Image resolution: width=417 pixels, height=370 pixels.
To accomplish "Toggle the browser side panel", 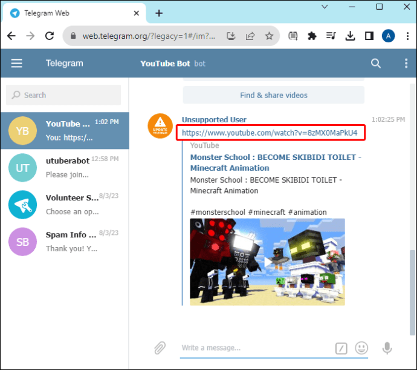I will click(x=369, y=36).
